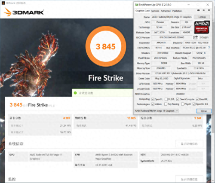The image size is (215, 183).
Task: Toggle the CUDA checkbox
Action: click(x=166, y=99)
